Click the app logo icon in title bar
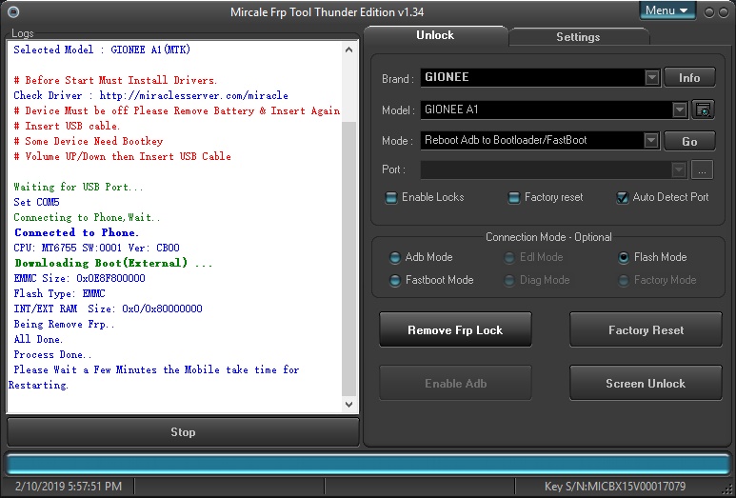Viewport: 736px width, 498px height. point(13,11)
